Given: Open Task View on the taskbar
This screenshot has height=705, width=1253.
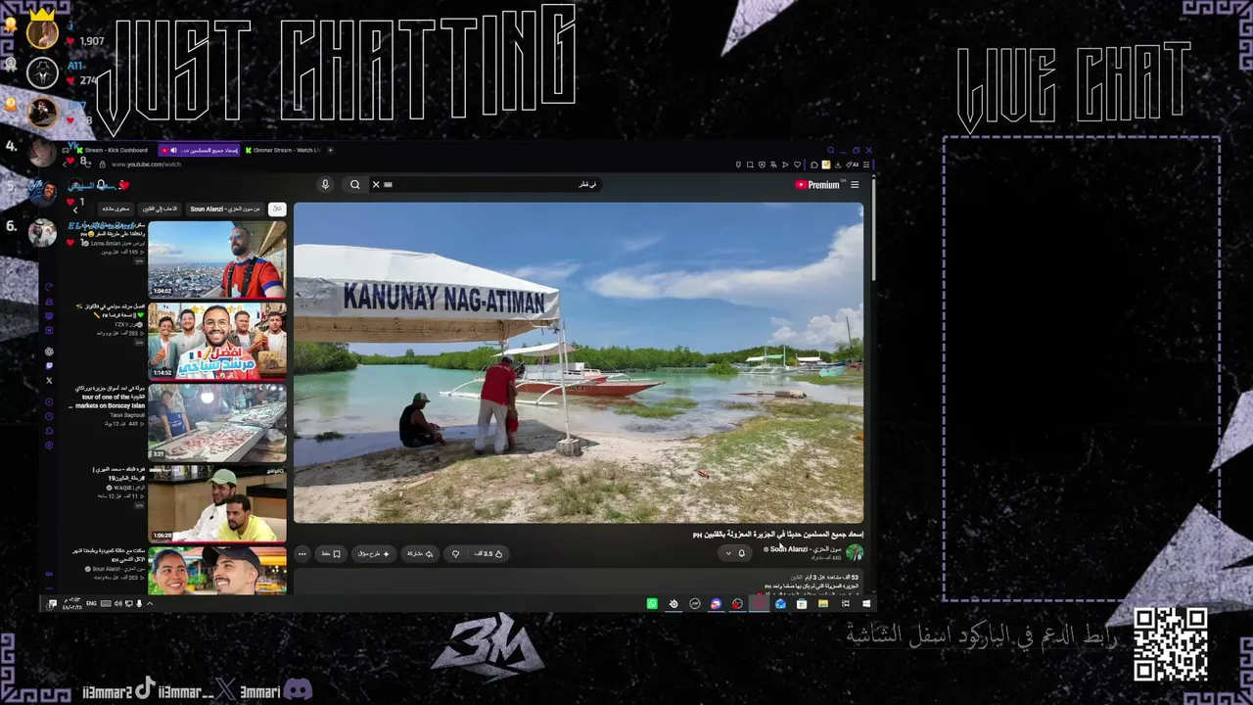Looking at the screenshot, I should point(845,604).
